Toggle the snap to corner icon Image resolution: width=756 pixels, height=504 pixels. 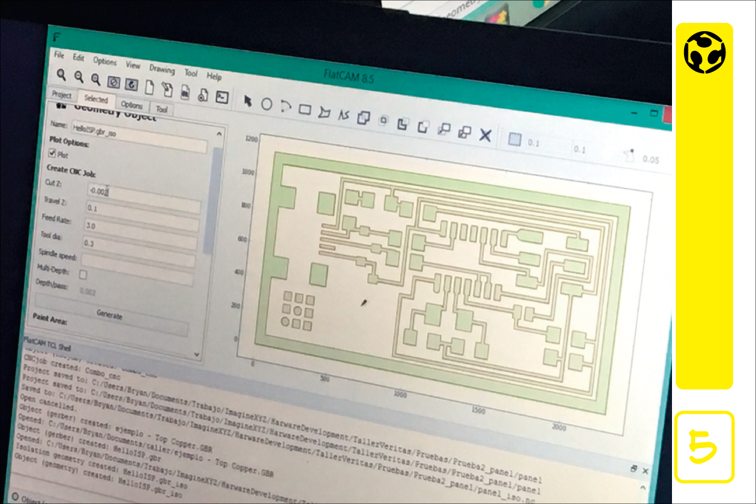(x=629, y=155)
